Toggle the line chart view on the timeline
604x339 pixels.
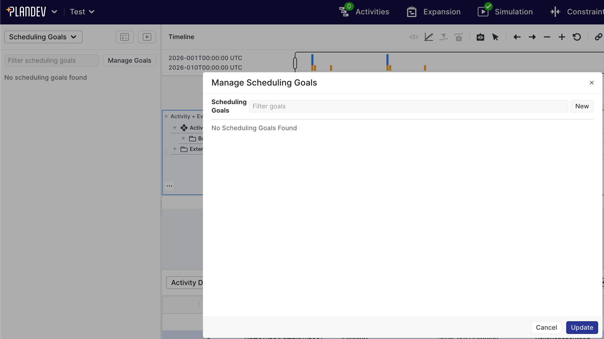(428, 37)
